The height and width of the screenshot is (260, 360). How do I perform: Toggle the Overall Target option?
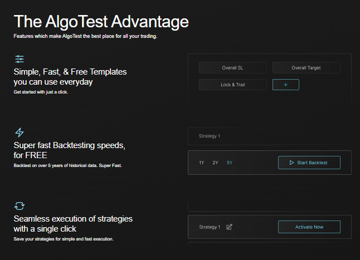point(306,68)
